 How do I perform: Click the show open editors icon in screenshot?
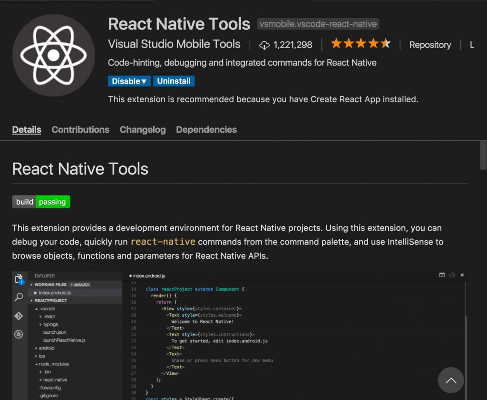[x=452, y=275]
